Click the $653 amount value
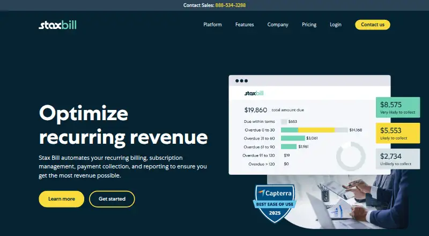This screenshot has height=236, width=429. [x=292, y=122]
